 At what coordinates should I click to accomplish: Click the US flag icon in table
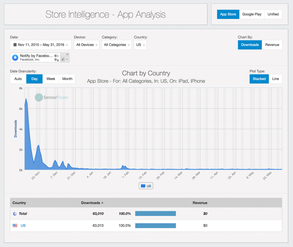[15, 225]
